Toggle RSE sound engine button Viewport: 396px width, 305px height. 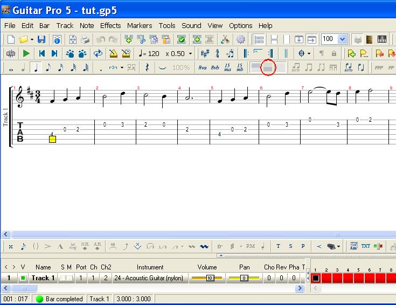pos(11,53)
